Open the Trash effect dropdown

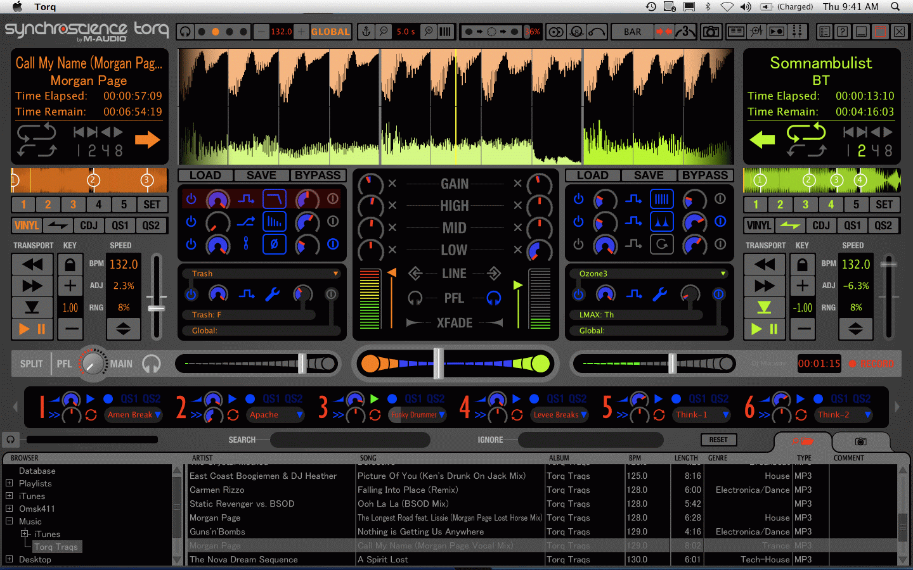tap(335, 274)
